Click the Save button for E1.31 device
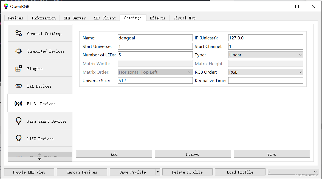This screenshot has height=179, width=322. [x=272, y=154]
